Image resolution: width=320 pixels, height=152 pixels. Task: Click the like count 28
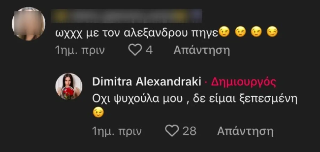(190, 131)
